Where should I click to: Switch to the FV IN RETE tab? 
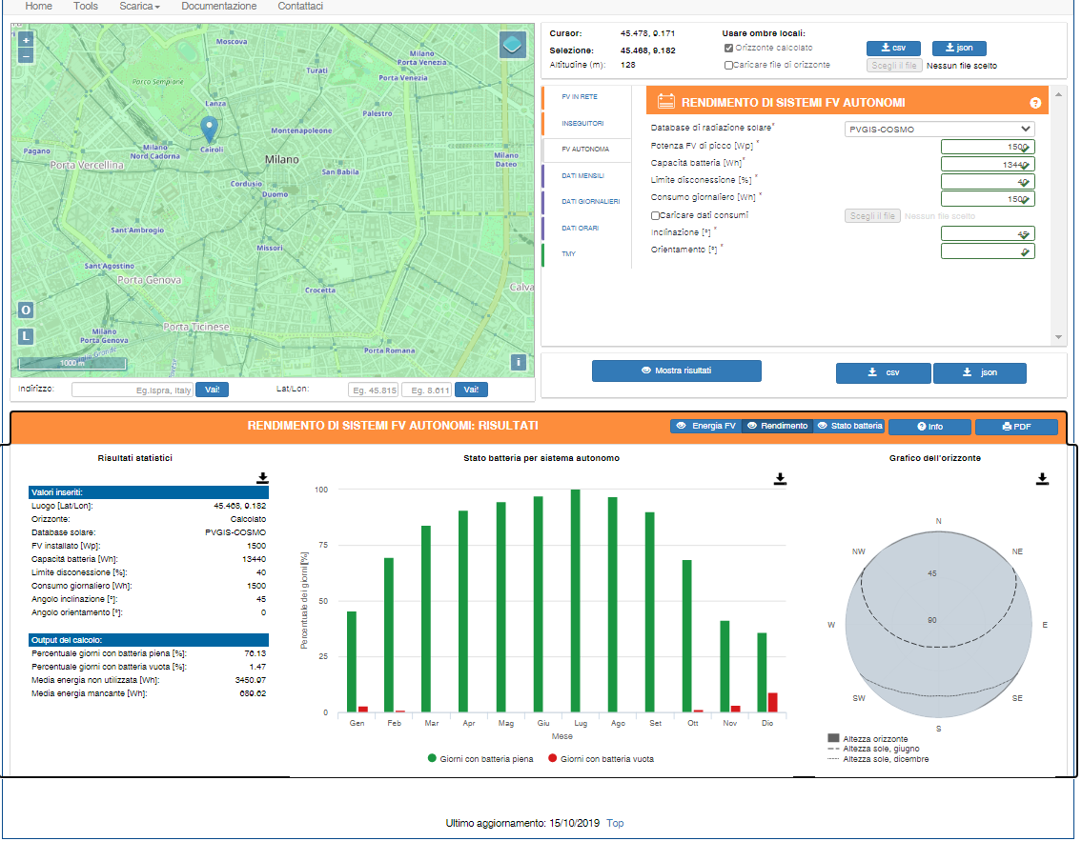pyautogui.click(x=580, y=97)
